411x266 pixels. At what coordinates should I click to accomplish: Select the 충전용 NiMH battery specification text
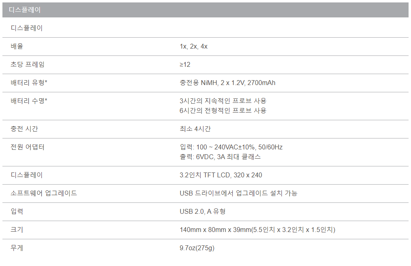coord(227,83)
